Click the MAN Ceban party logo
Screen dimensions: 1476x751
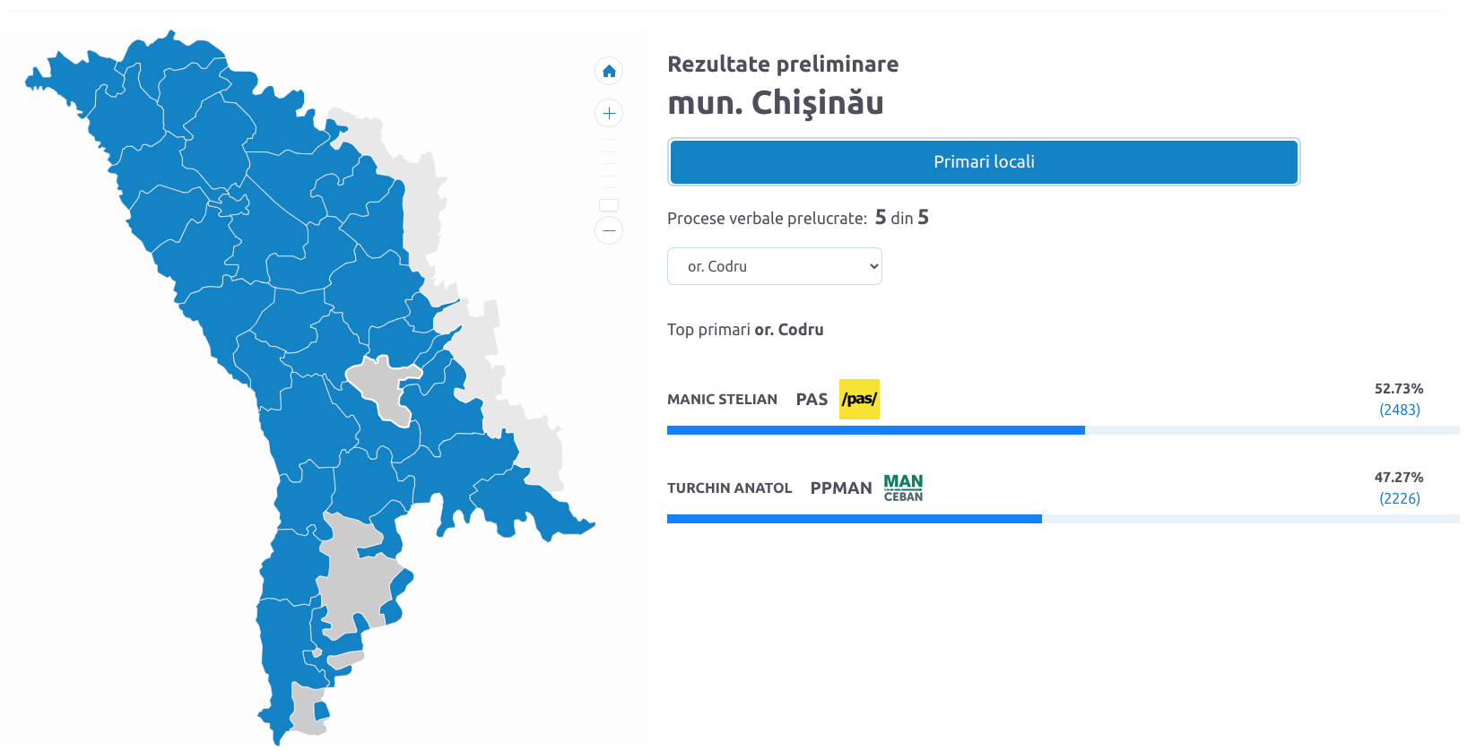click(903, 488)
